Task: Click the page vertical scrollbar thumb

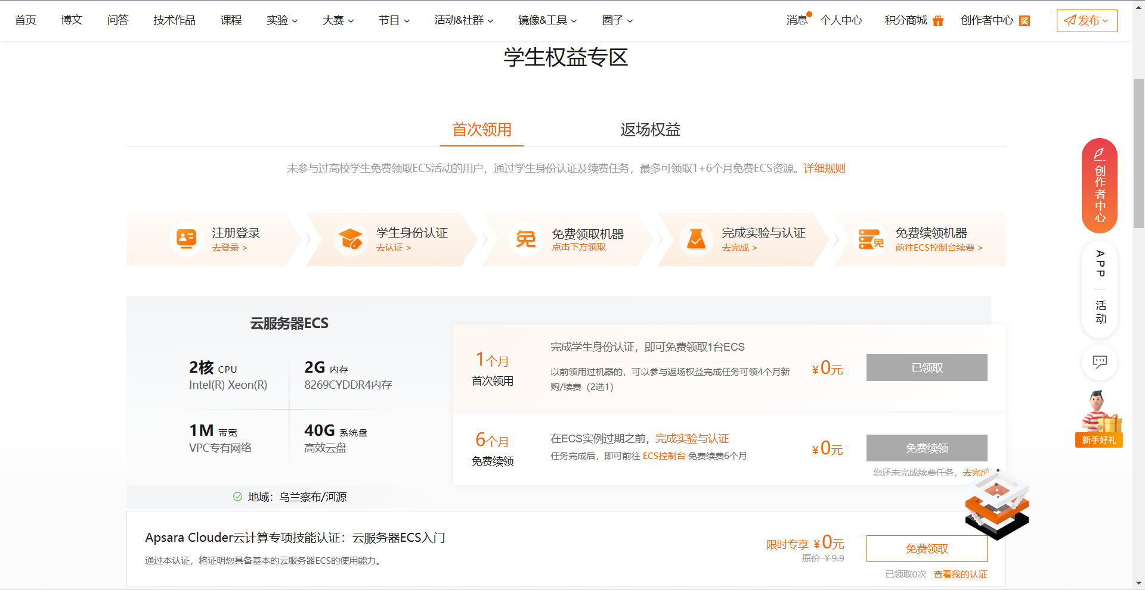Action: (1138, 153)
